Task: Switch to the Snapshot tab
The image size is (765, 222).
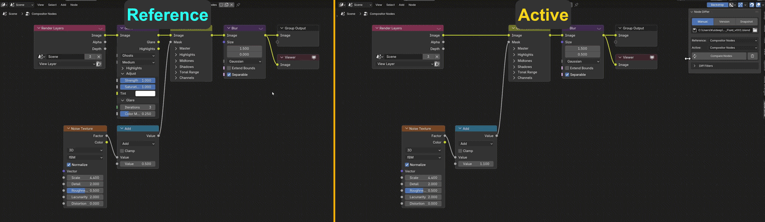Action: click(x=746, y=21)
